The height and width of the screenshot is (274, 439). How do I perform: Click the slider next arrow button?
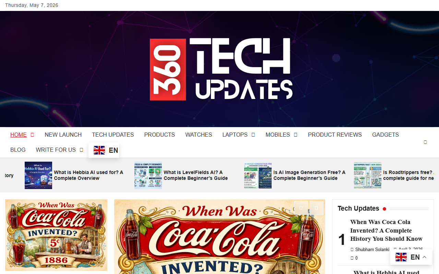click(x=317, y=208)
